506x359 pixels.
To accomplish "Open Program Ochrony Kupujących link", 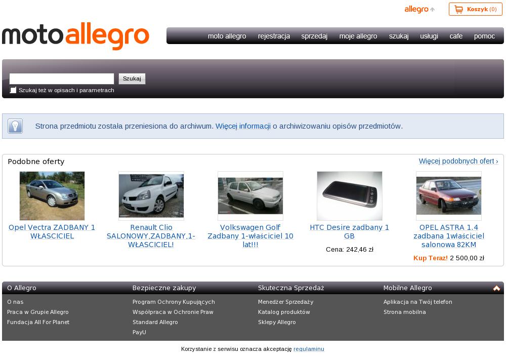I will [x=174, y=302].
